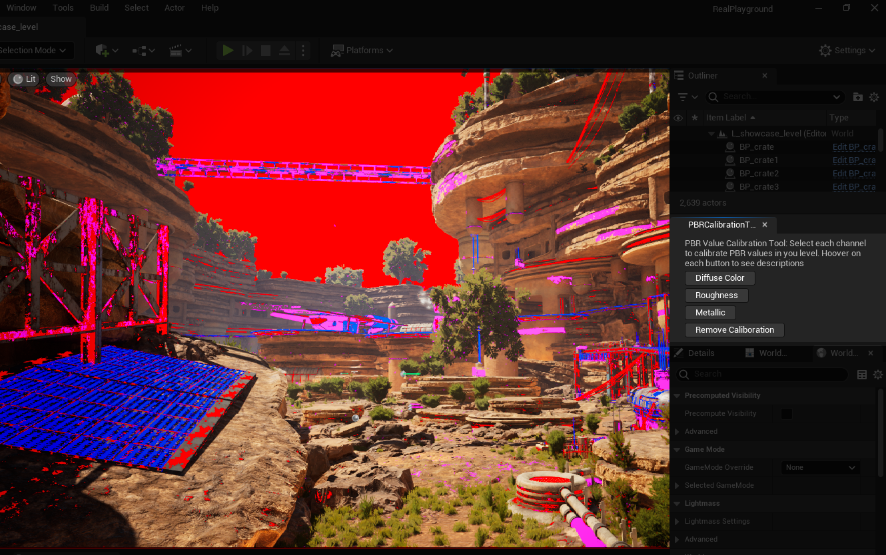
Task: Open the Settings dropdown
Action: (x=847, y=51)
